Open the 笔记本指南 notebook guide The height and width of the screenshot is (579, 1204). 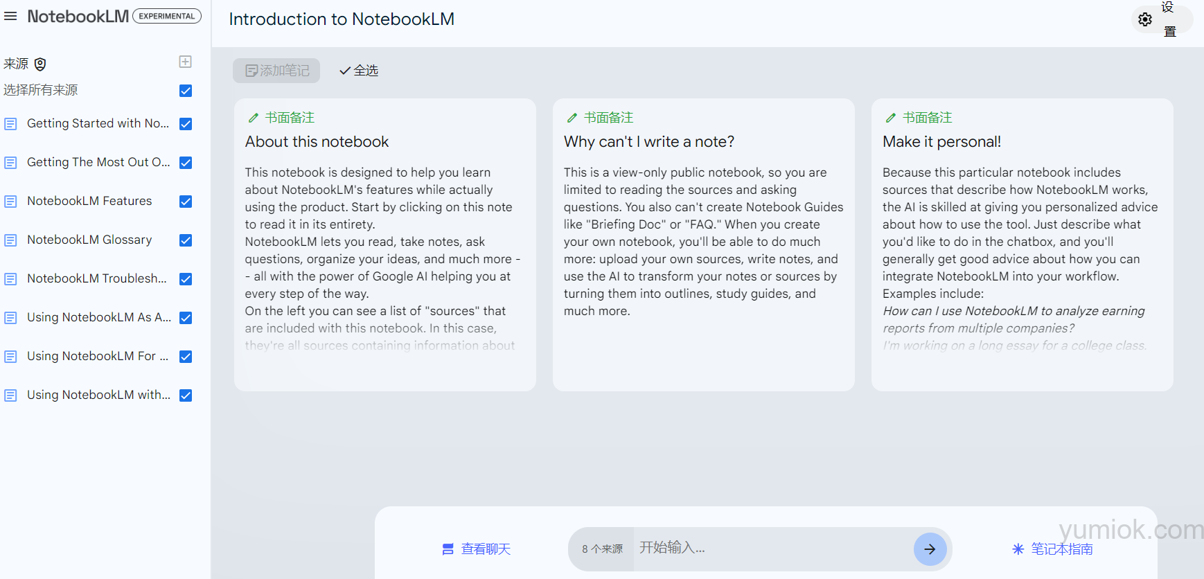click(1053, 549)
